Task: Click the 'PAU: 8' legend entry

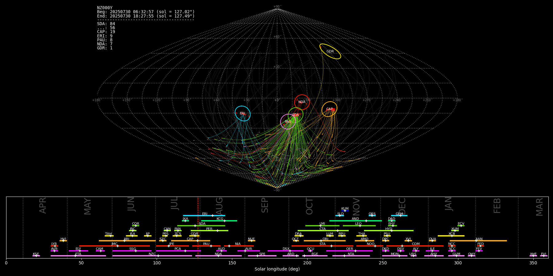Action: [105, 40]
